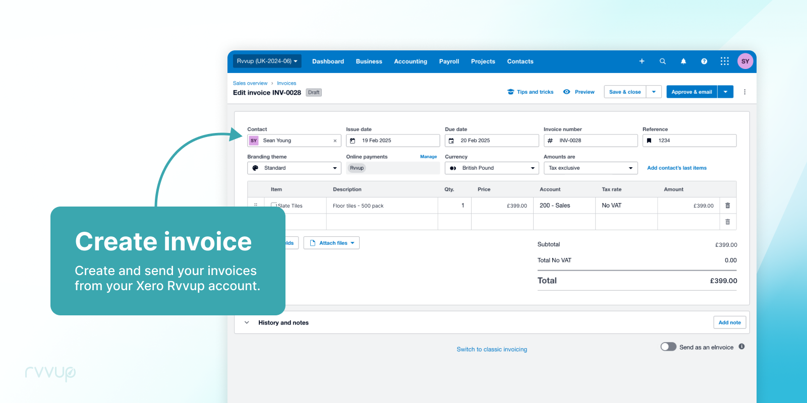Click the info icon beside eInvoice
Image resolution: width=807 pixels, height=403 pixels.
[741, 347]
